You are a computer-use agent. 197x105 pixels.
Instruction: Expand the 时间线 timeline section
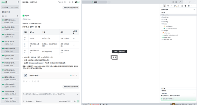[x=178, y=91]
